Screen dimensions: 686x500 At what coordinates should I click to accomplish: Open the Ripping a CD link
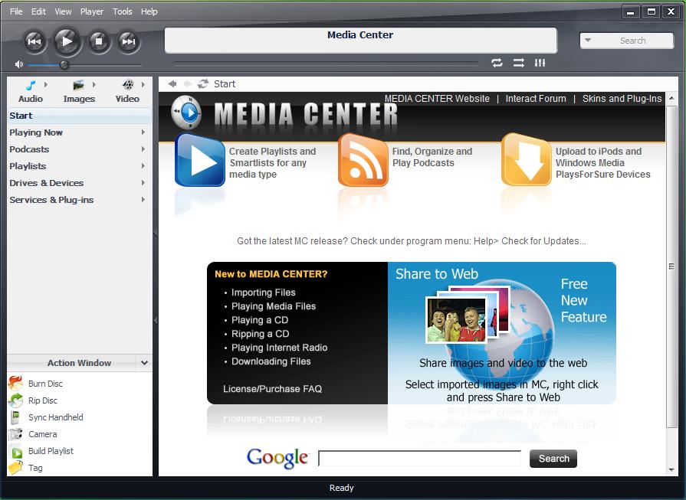[x=261, y=334]
